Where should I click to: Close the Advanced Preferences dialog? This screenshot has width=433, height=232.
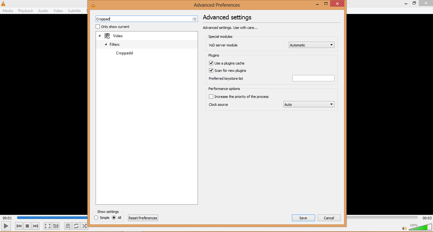pos(337,3)
